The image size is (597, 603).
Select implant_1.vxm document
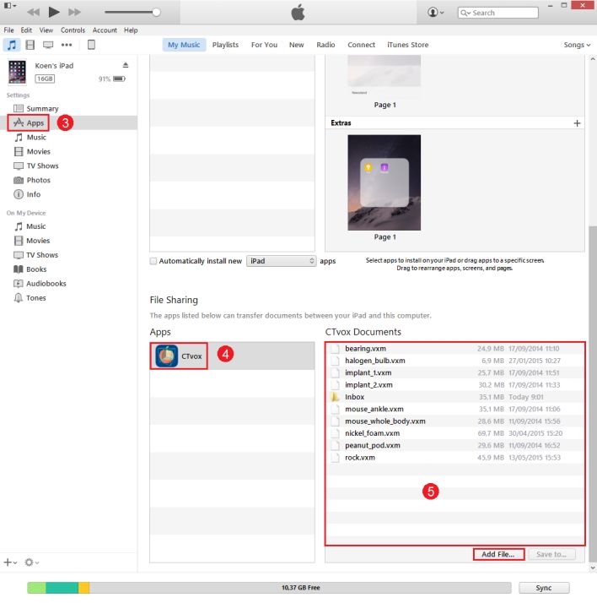pos(455,372)
